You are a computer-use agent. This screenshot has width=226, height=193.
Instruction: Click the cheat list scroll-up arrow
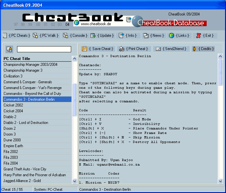pyautogui.click(x=74, y=58)
